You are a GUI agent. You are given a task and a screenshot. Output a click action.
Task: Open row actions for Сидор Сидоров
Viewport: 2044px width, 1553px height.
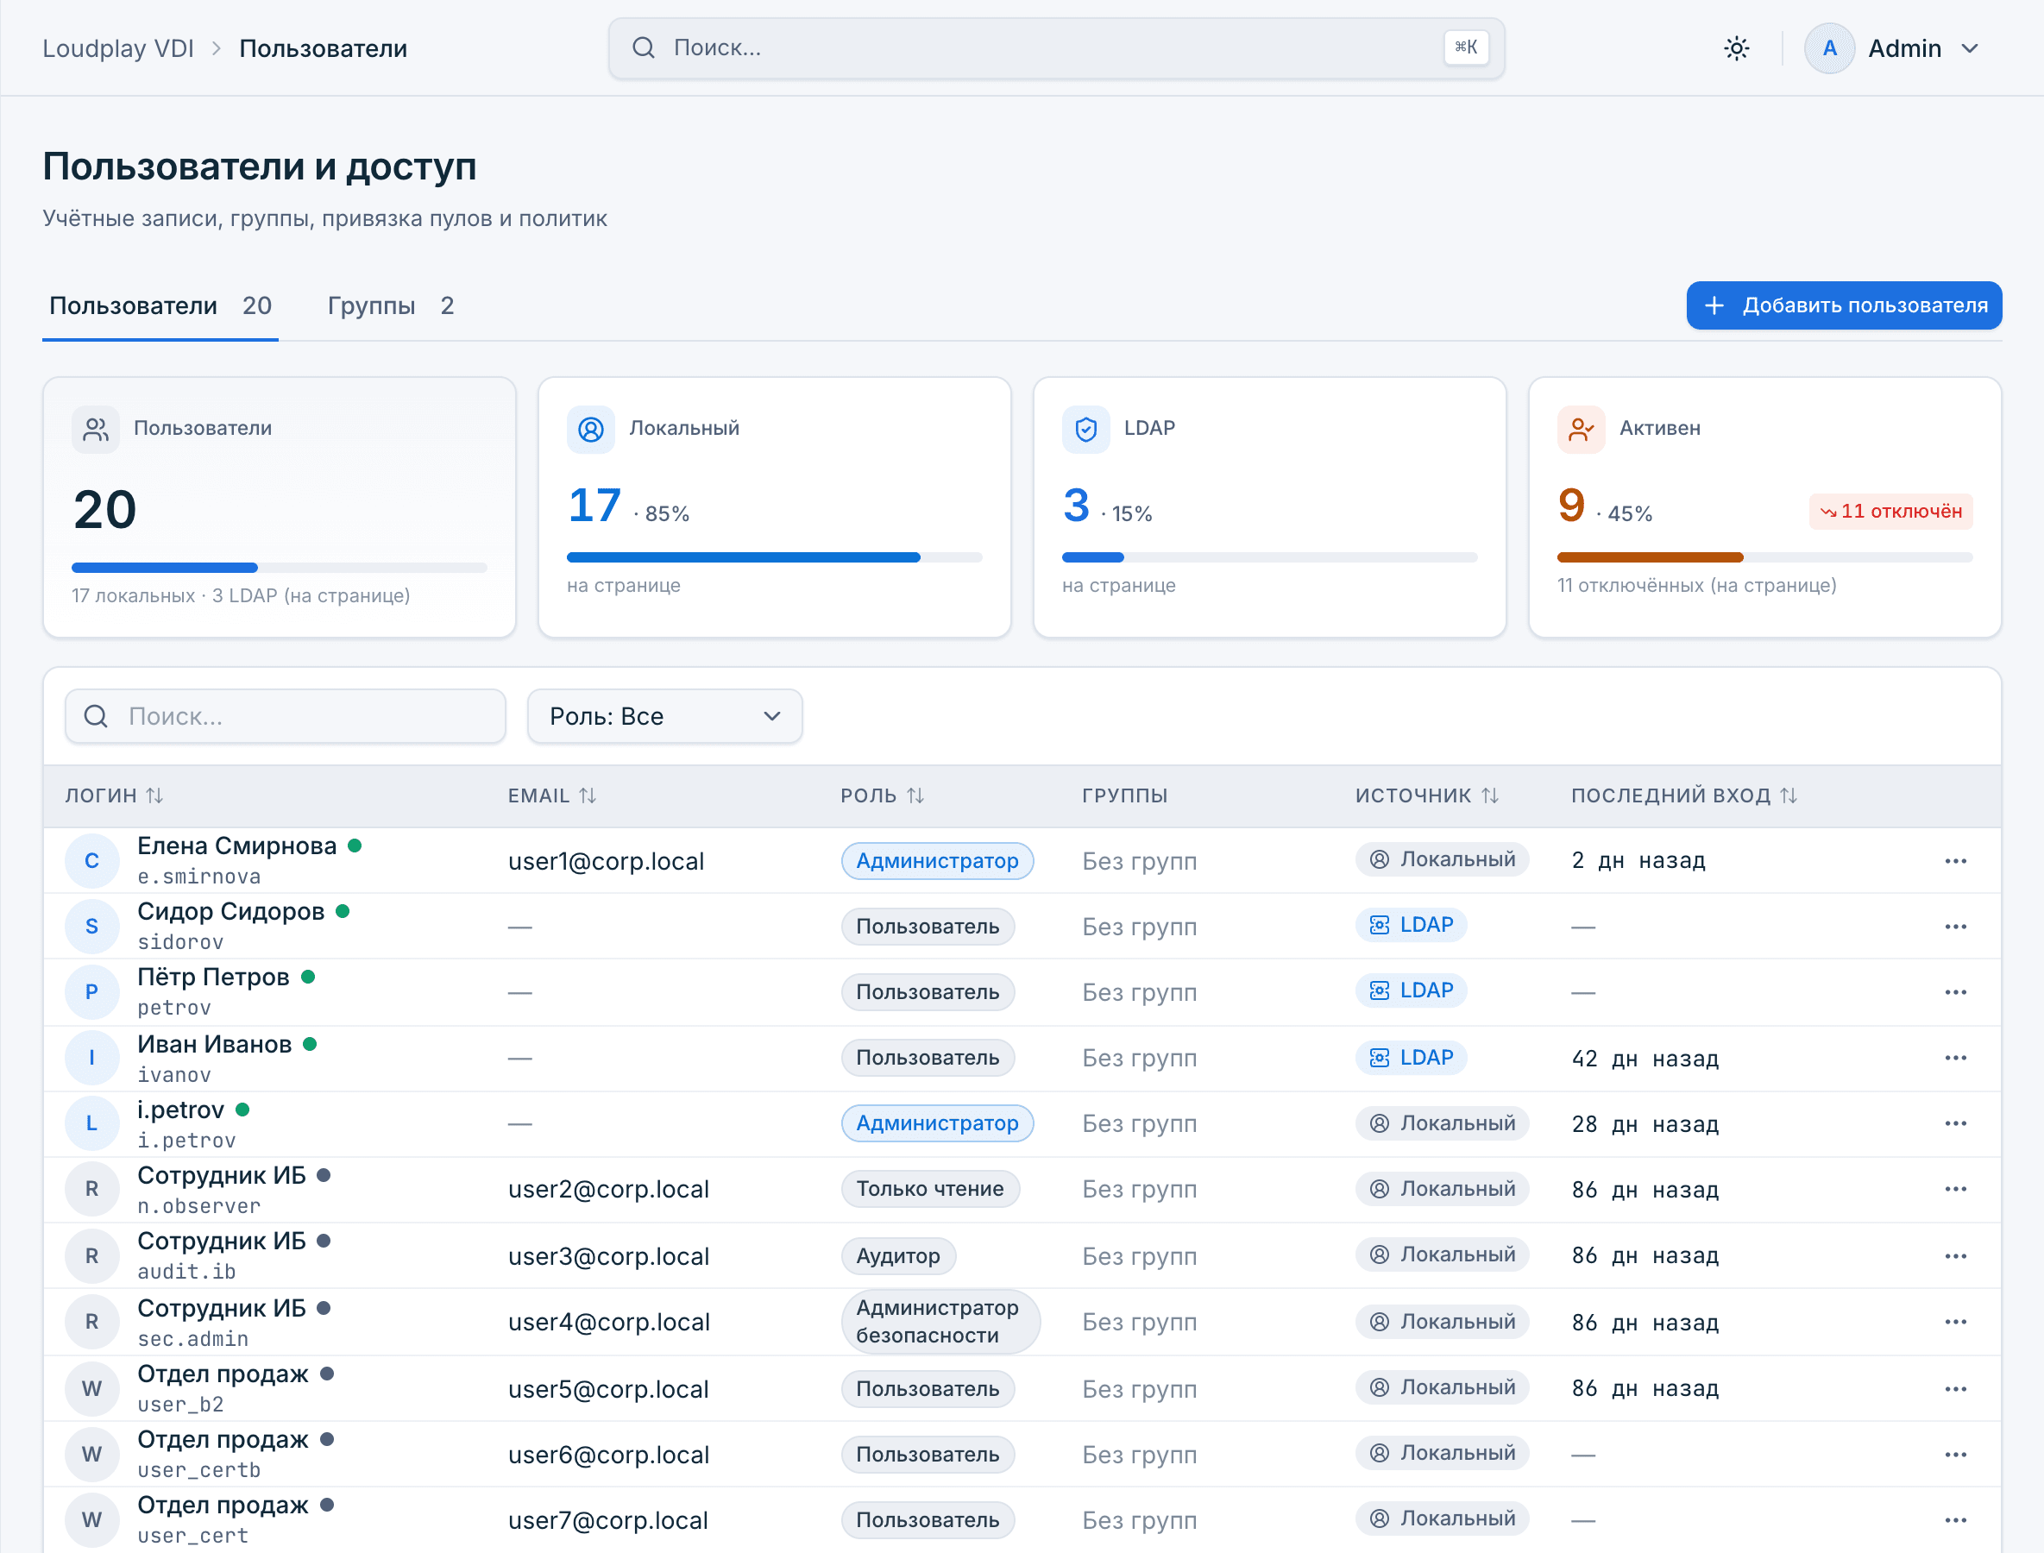pyautogui.click(x=1955, y=927)
